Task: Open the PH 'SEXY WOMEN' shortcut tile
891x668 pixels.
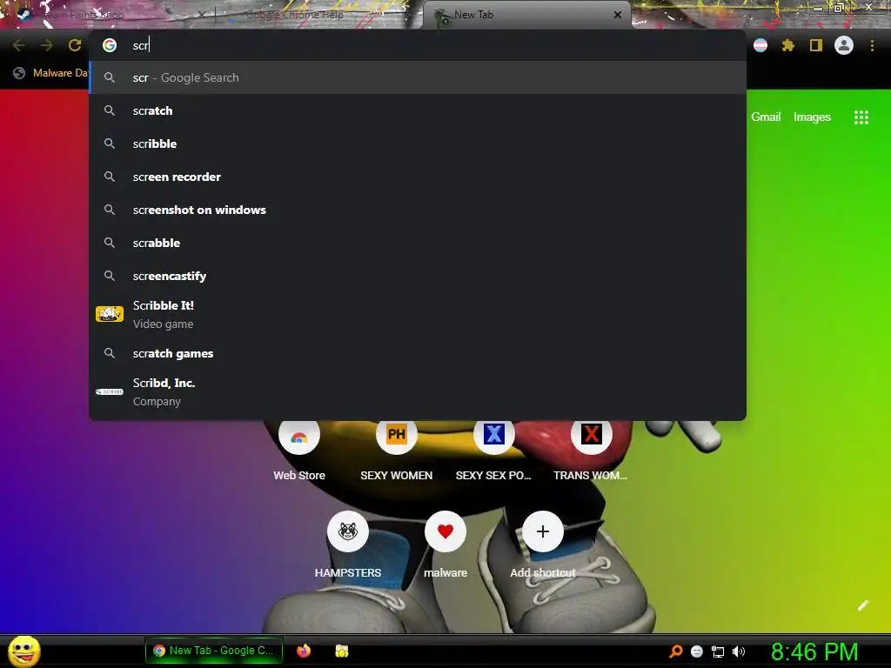Action: tap(397, 450)
